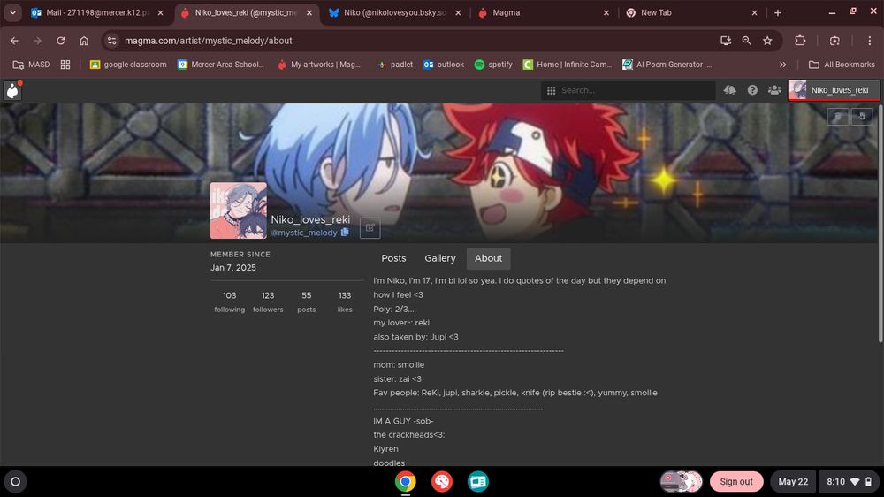Click the edit profile pencil icon
Image resolution: width=884 pixels, height=497 pixels.
[370, 228]
